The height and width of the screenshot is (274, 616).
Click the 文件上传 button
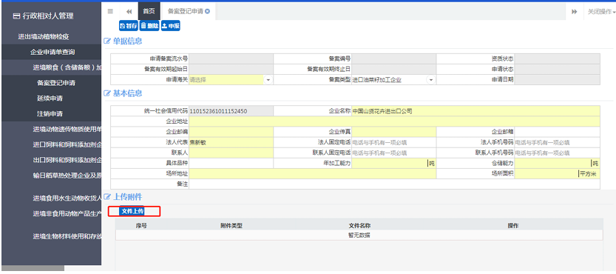pyautogui.click(x=132, y=211)
